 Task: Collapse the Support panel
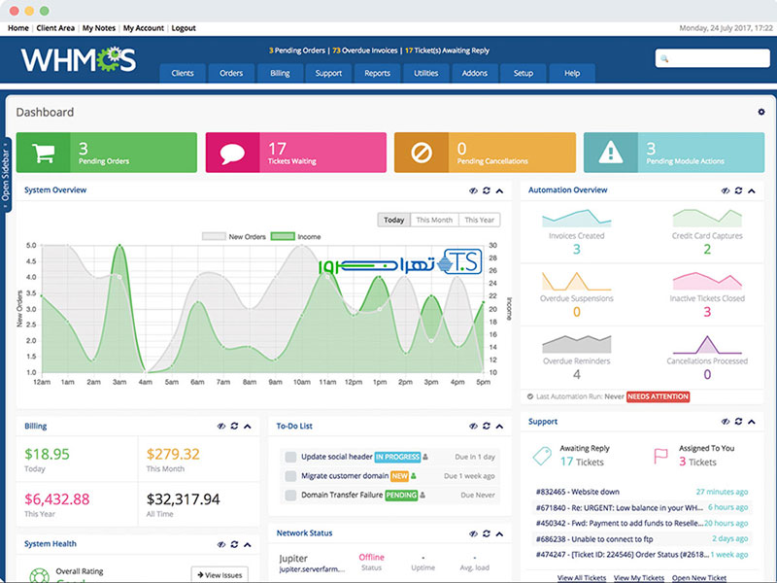tap(751, 422)
